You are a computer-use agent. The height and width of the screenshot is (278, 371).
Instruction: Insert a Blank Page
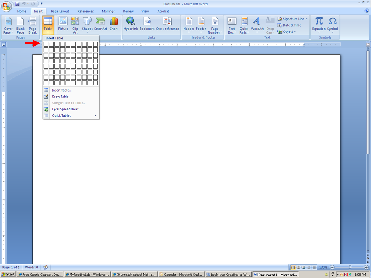coord(20,25)
